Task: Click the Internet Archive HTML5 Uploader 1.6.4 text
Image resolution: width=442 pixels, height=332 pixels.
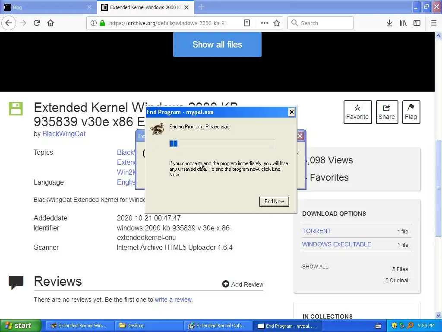Action: tap(175, 247)
